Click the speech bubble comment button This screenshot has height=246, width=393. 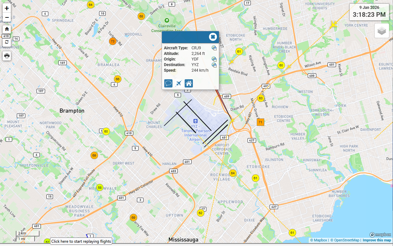[x=168, y=83]
